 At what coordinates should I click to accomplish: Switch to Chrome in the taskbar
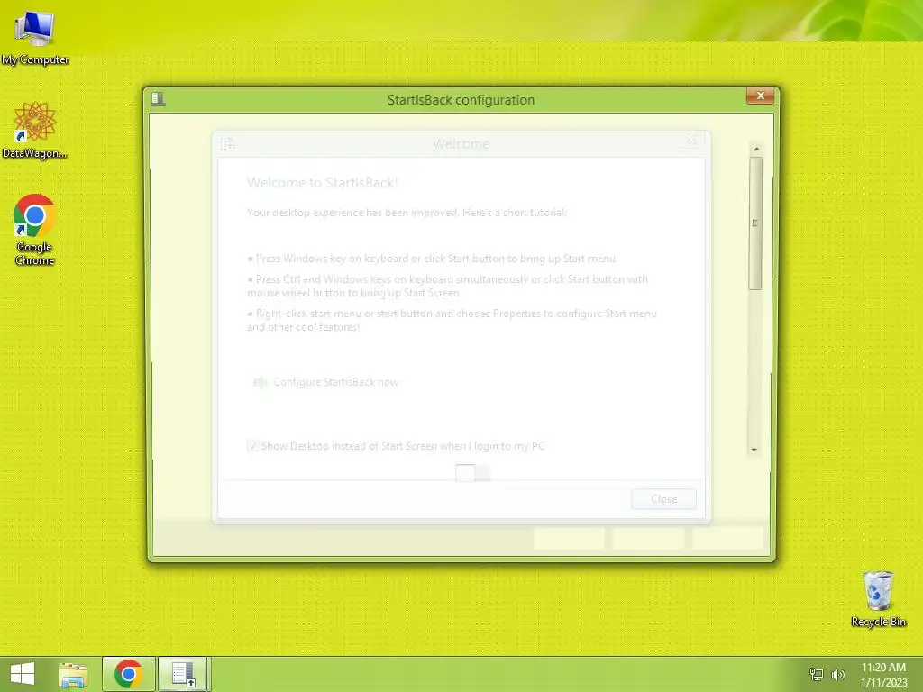point(128,674)
